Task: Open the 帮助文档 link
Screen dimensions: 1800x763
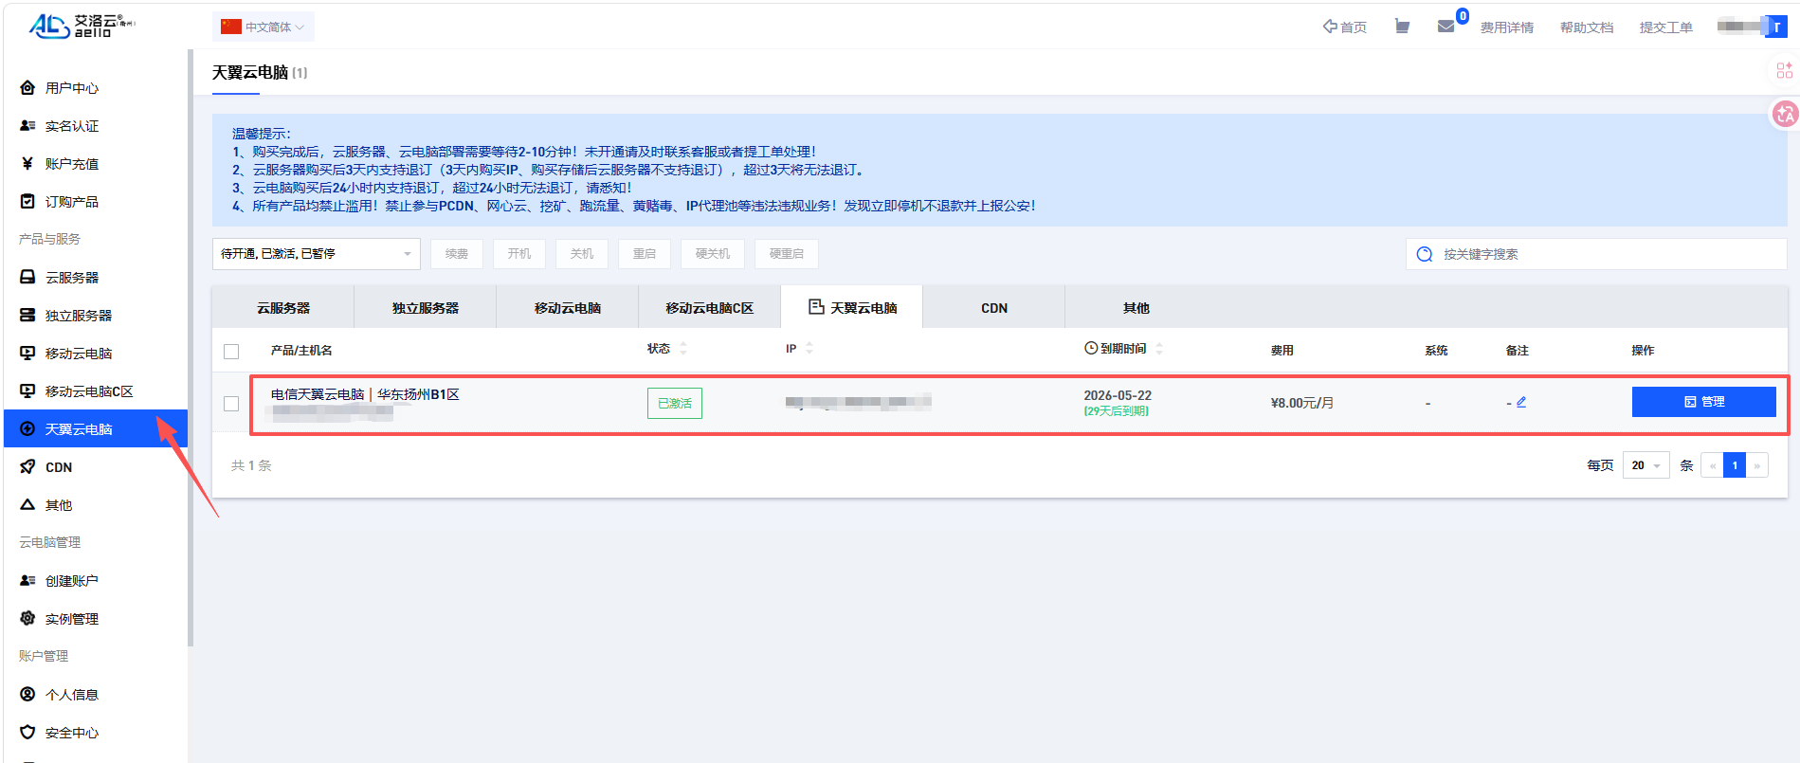Action: tap(1586, 27)
